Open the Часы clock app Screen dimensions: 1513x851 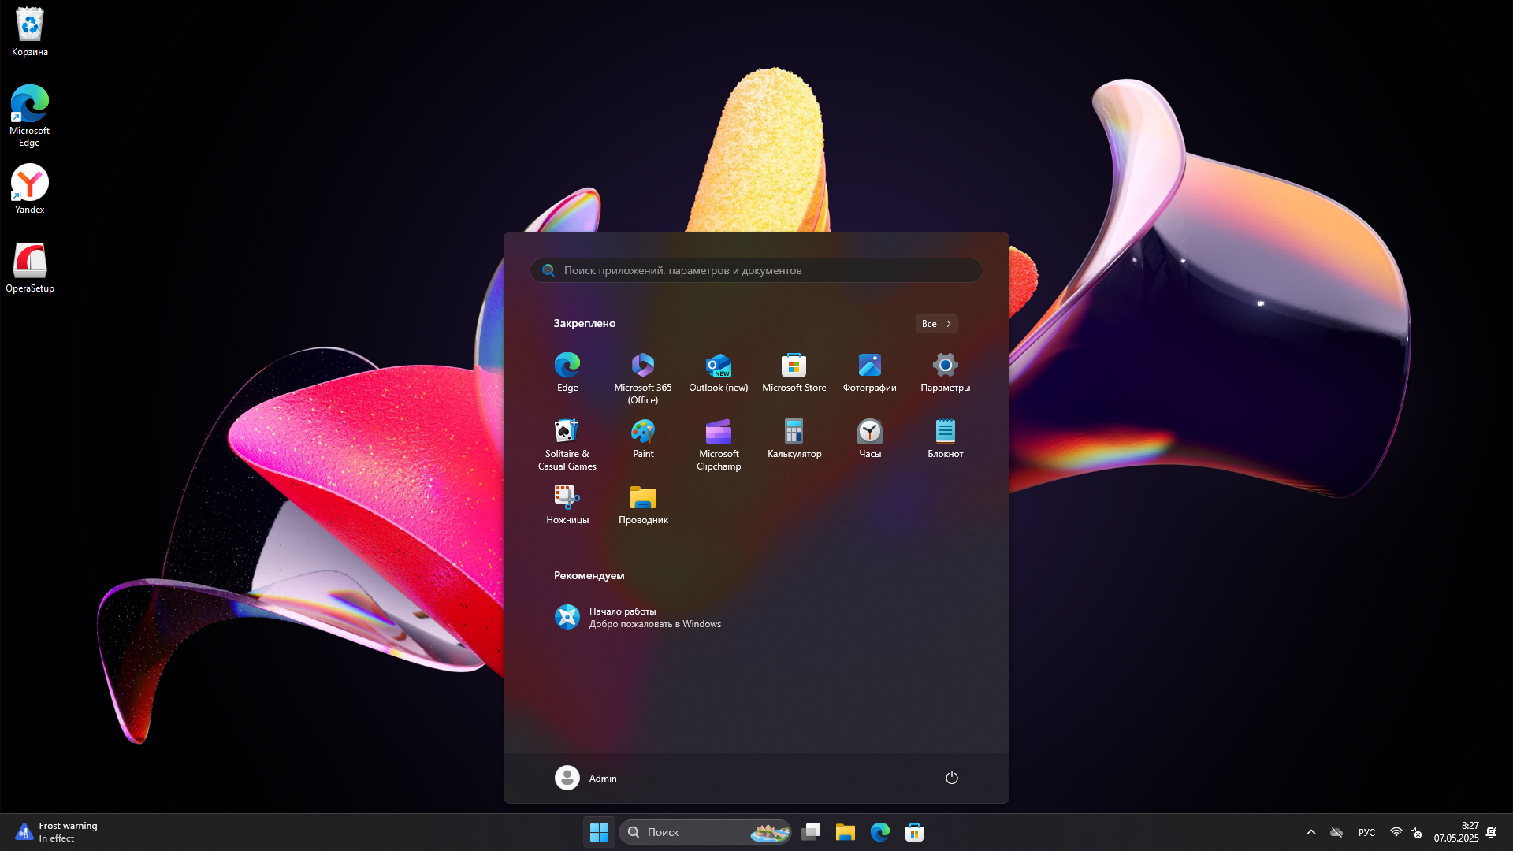click(x=870, y=440)
